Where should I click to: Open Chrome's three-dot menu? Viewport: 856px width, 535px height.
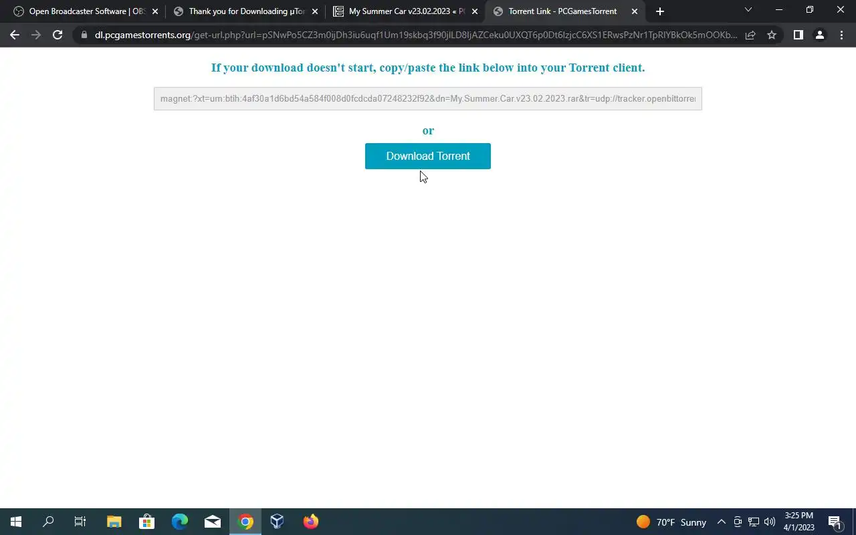[x=841, y=35]
